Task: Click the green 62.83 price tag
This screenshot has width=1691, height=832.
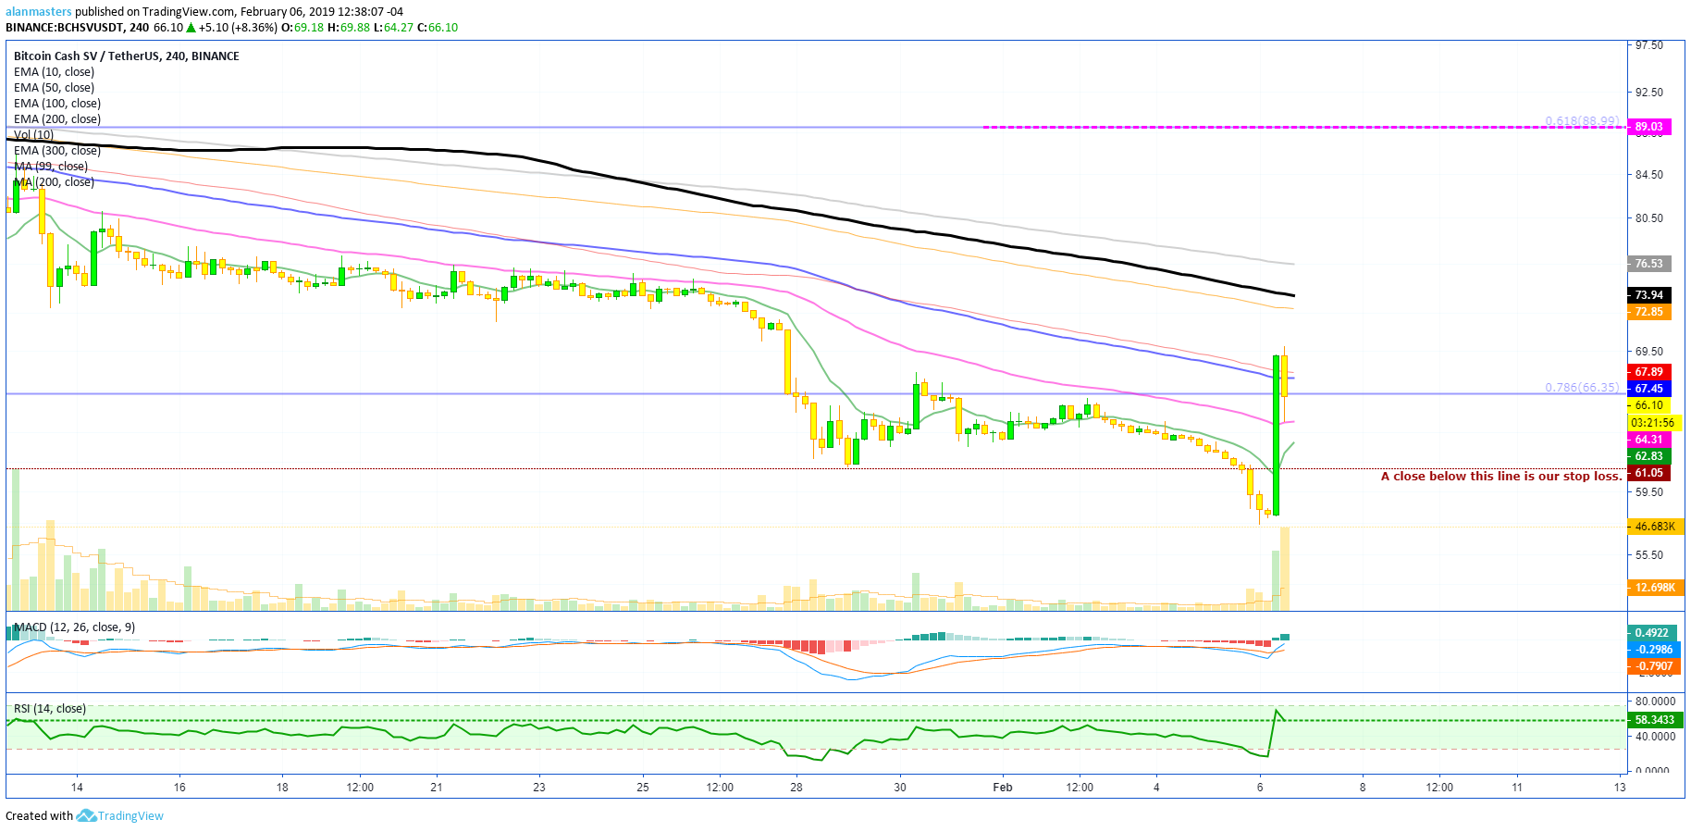Action: point(1648,456)
